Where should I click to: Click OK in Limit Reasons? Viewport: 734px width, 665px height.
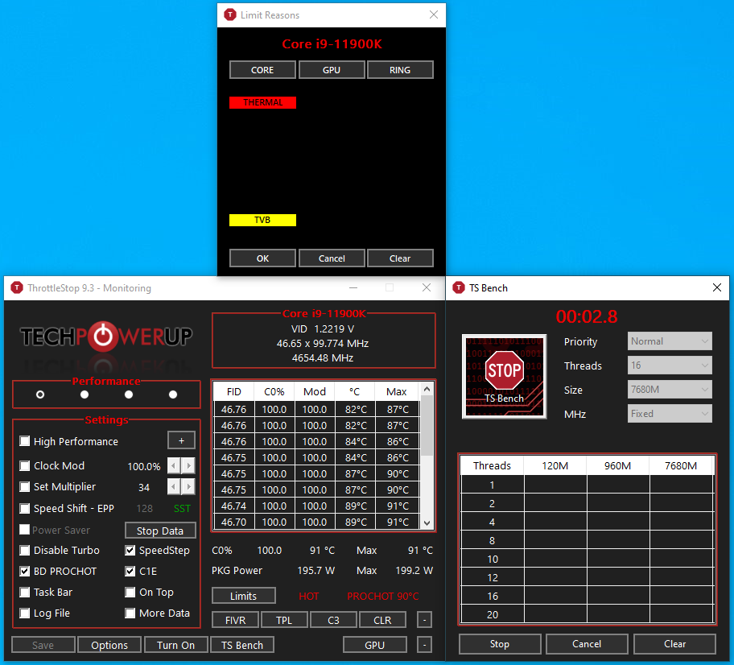tap(262, 258)
